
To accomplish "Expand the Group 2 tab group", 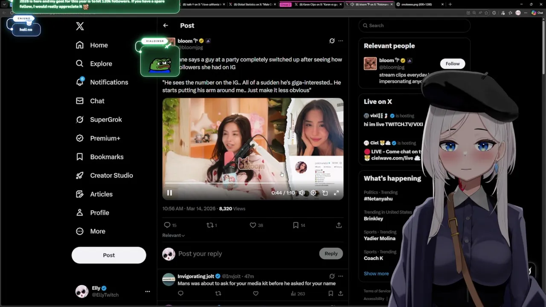I will tap(285, 4).
